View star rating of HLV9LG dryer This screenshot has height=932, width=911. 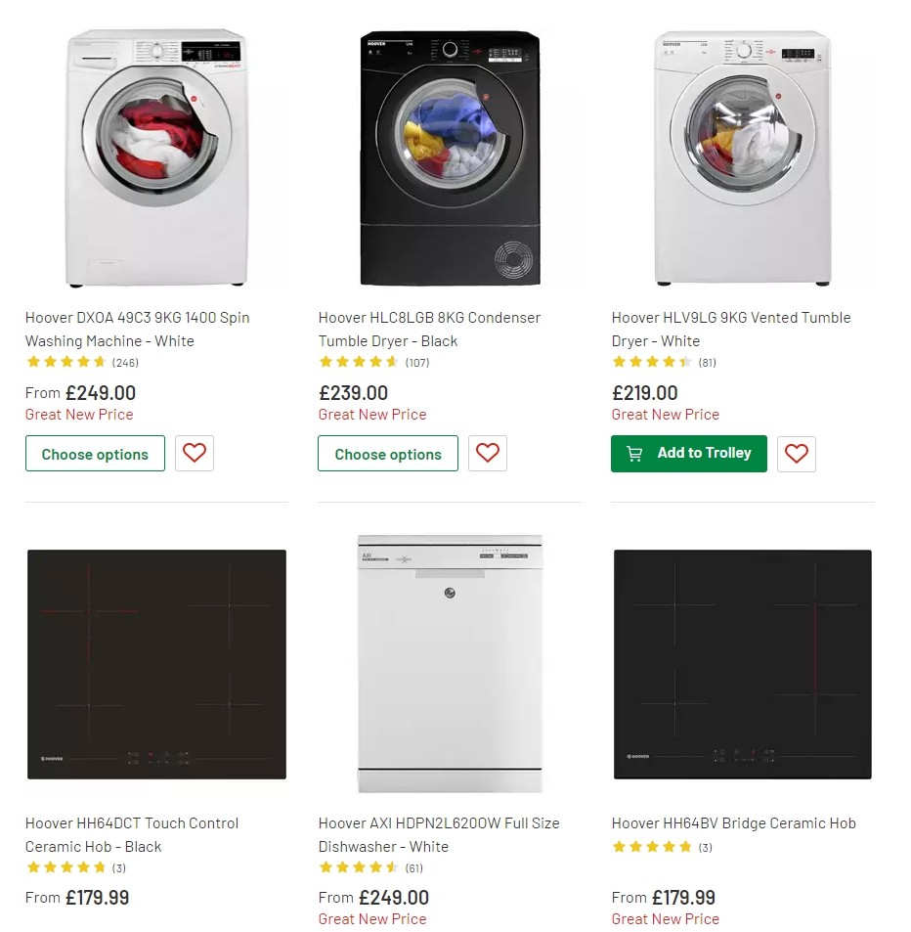(x=652, y=362)
